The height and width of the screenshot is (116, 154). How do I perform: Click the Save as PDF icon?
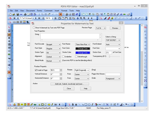[x=21, y=14]
